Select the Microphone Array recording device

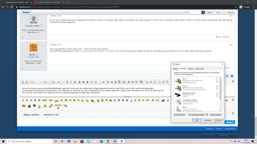tap(196, 95)
